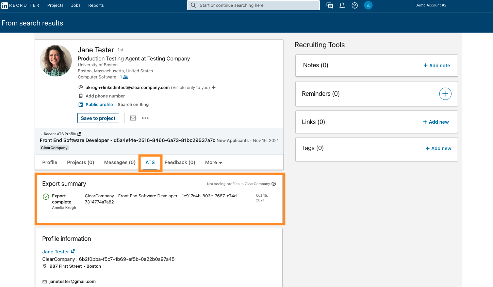Switch to the Messages (0) tab
493x287 pixels.
[x=120, y=162]
